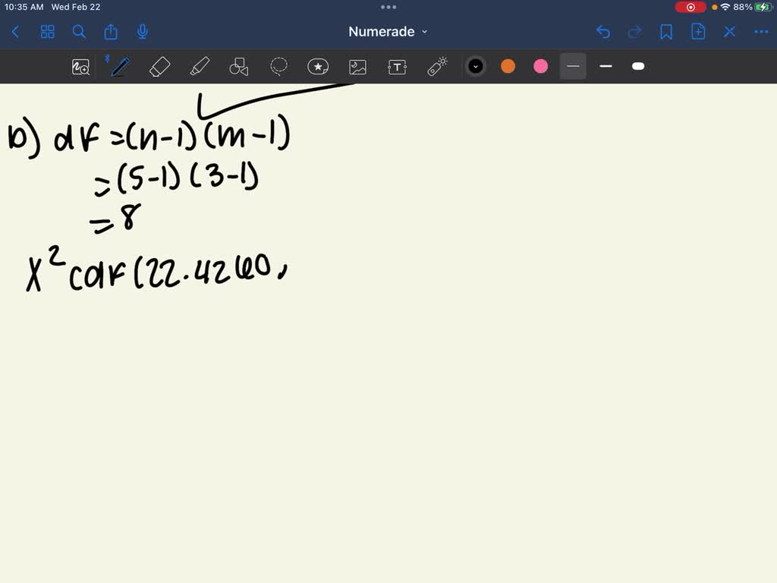Open the more options menu

(x=761, y=31)
